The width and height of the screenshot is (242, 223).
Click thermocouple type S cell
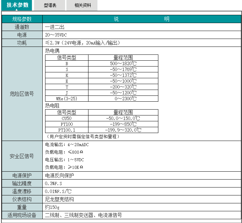coord(67,69)
